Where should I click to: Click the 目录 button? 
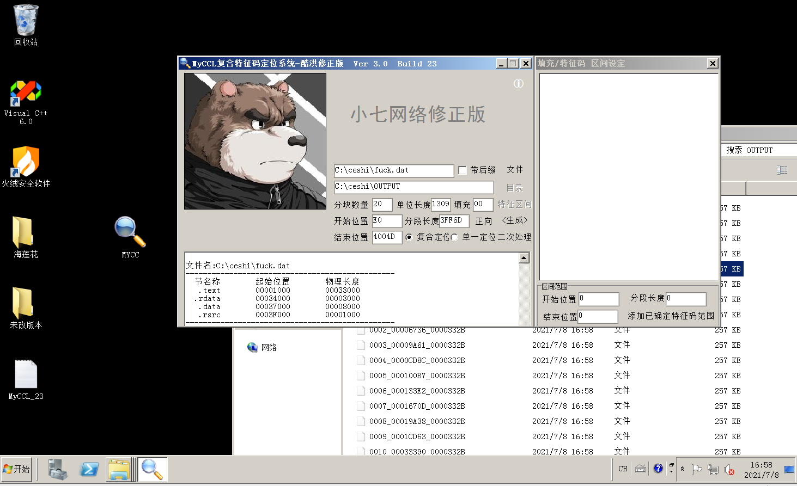[x=515, y=188]
